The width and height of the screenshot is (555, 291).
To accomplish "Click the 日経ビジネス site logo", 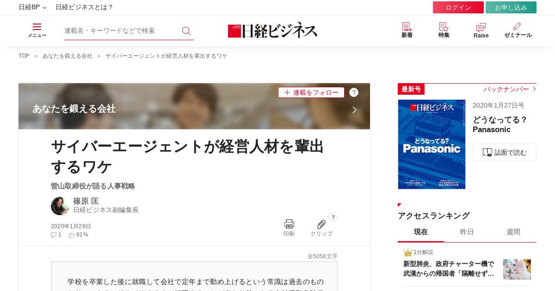I will coord(272,30).
